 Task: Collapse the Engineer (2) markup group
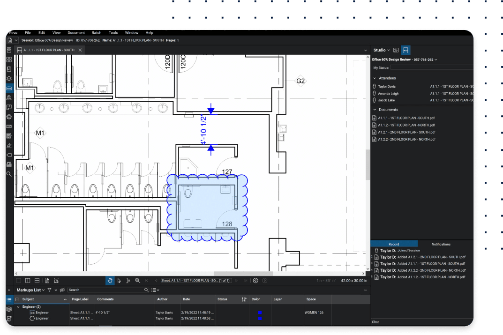coord(18,307)
